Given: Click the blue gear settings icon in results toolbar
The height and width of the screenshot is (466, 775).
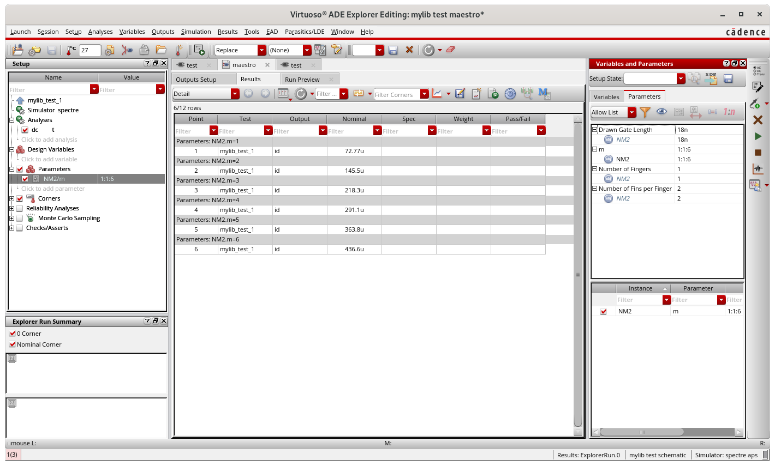Looking at the screenshot, I should coord(510,94).
